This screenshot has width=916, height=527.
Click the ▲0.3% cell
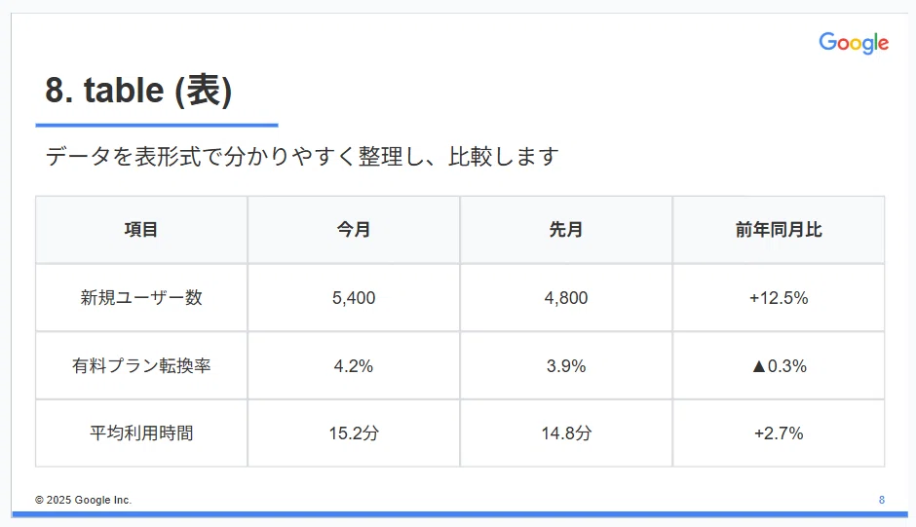(x=779, y=365)
